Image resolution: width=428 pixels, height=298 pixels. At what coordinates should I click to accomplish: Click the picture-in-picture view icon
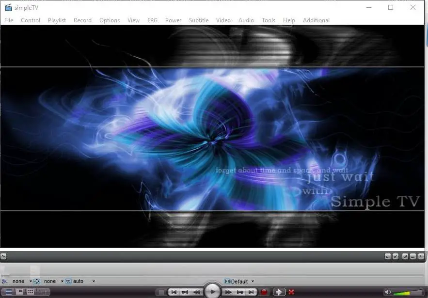tap(19, 292)
